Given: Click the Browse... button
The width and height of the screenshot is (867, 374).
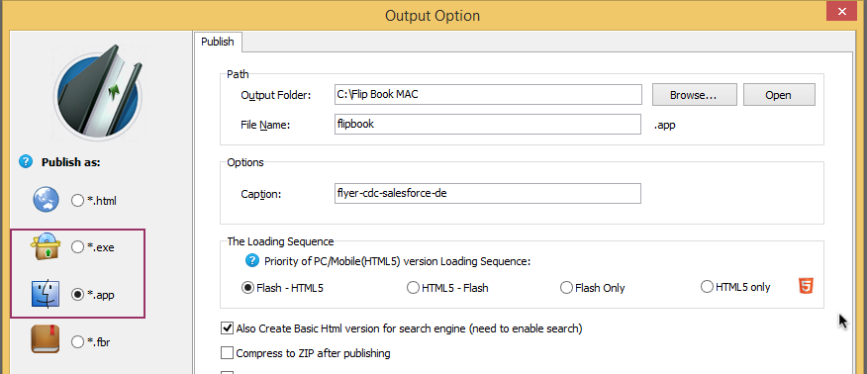Looking at the screenshot, I should click(695, 94).
